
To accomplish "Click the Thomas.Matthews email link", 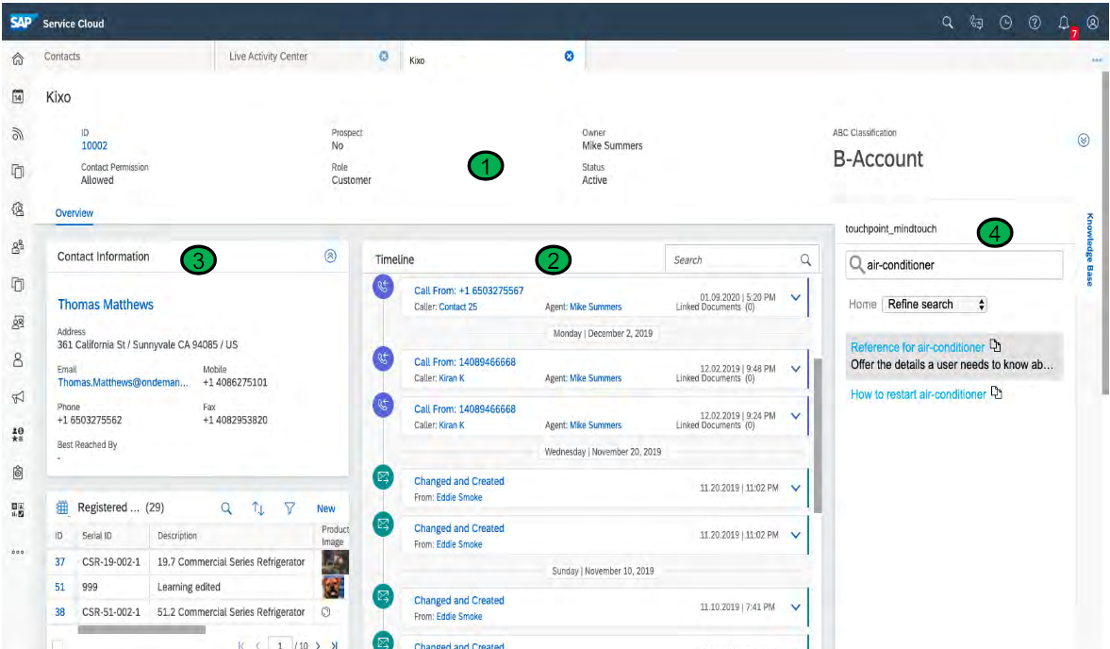I will tap(124, 382).
